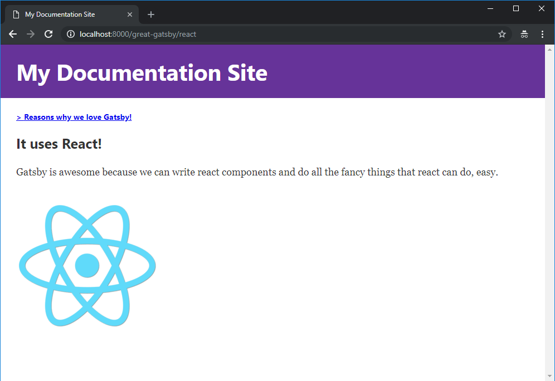Viewport: 555px width, 381px height.
Task: Click the React atom logo
Action: point(87,266)
